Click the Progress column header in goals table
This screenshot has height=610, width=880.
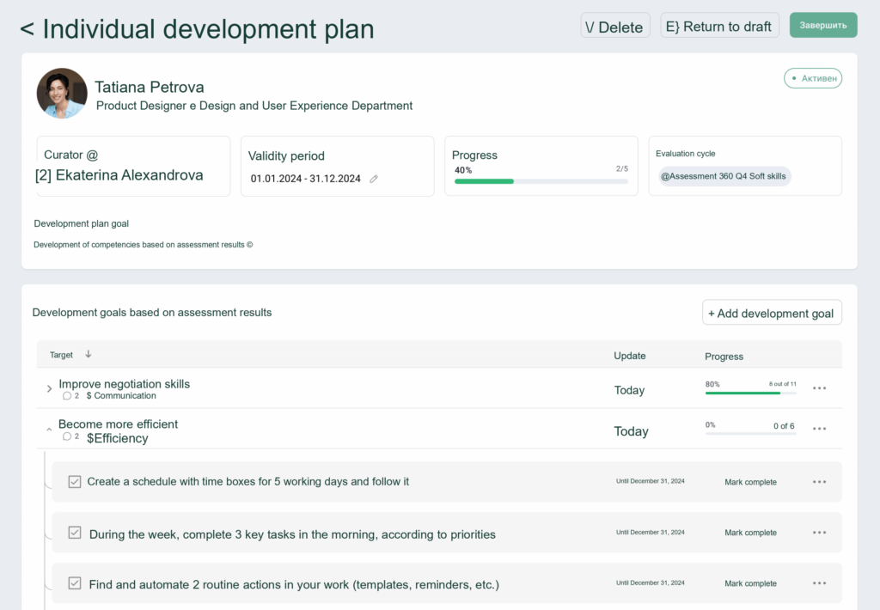pos(724,357)
